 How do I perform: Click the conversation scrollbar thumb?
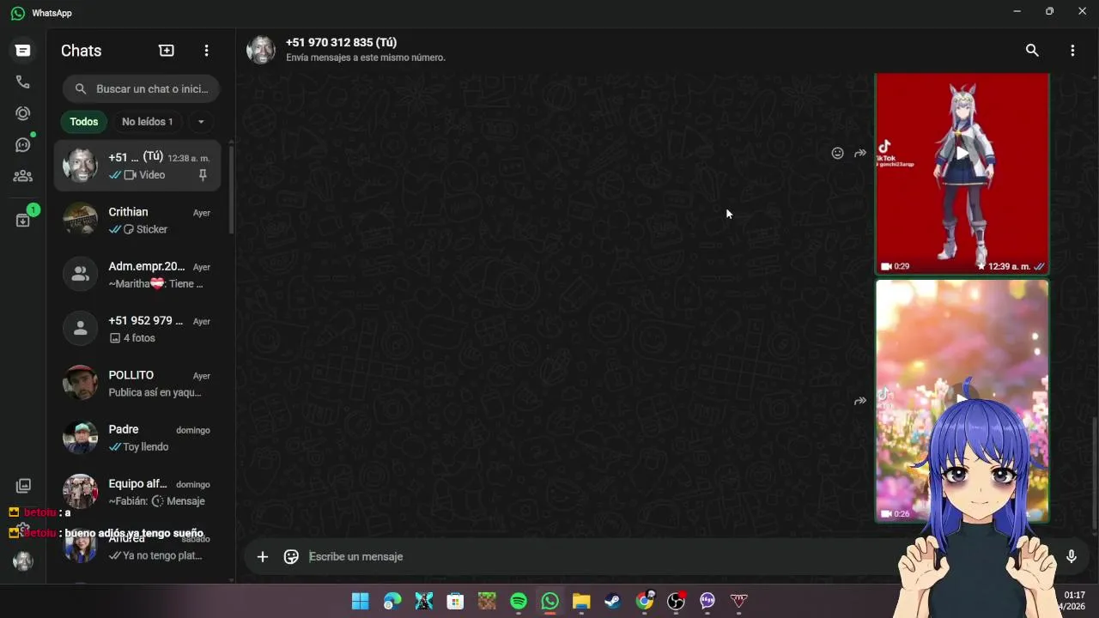coord(1094,472)
